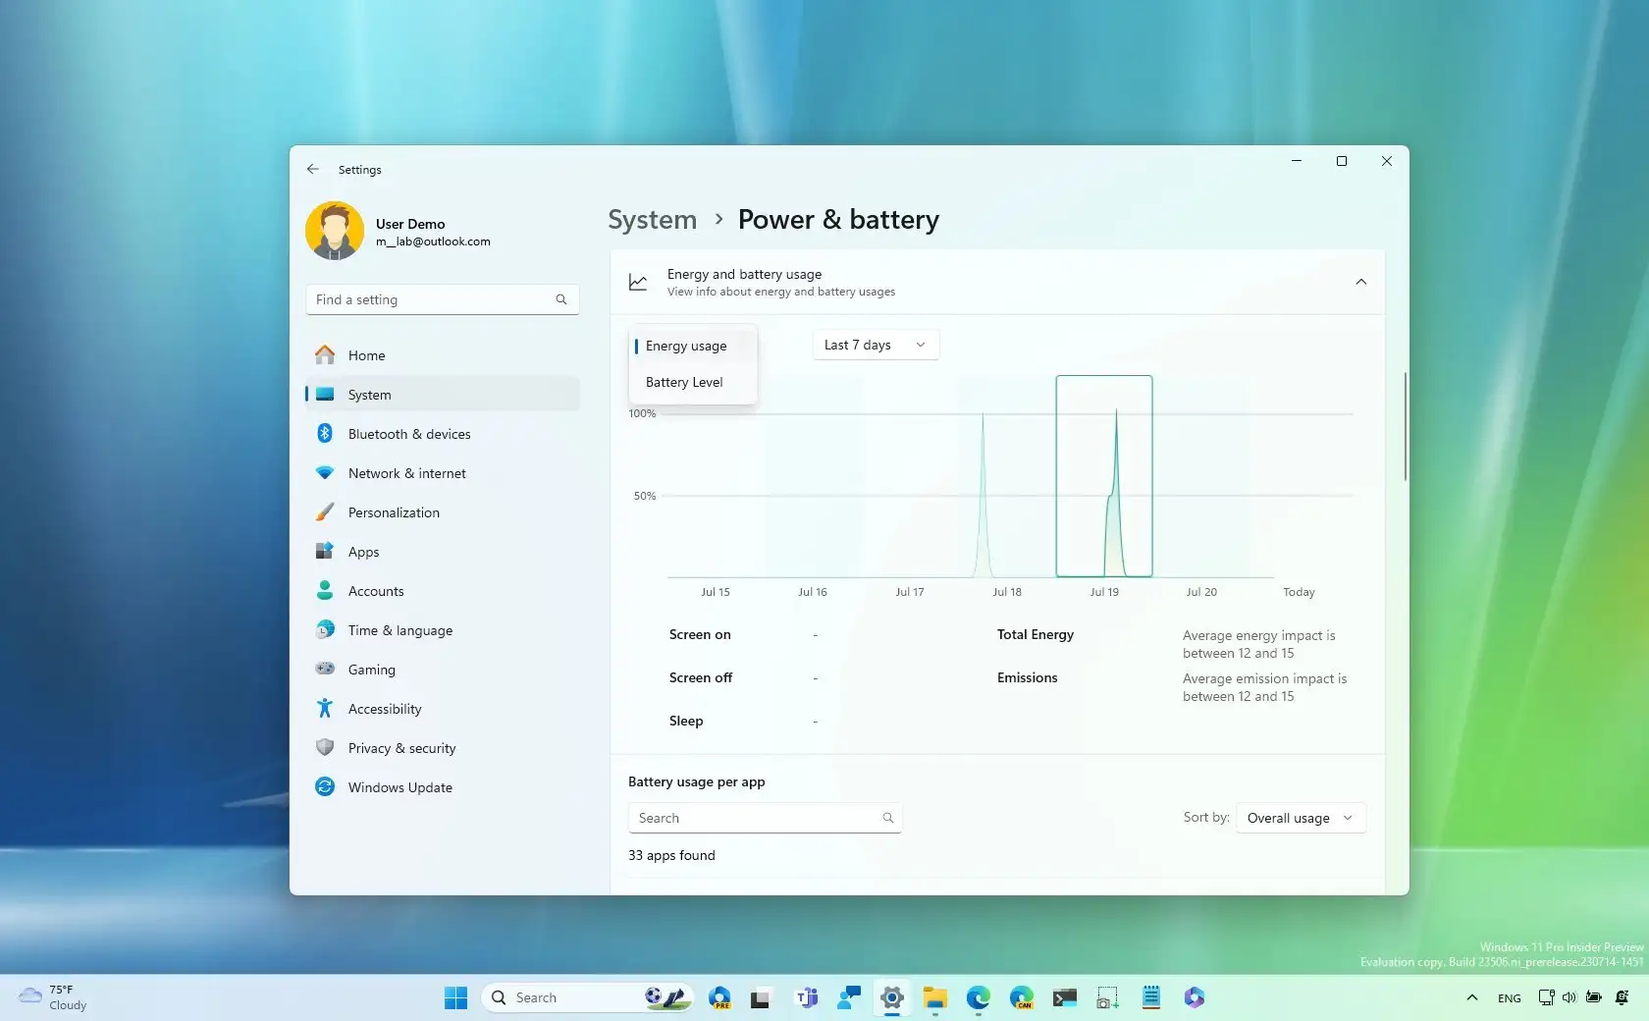Image resolution: width=1649 pixels, height=1021 pixels.
Task: Click the battery icon in the system tray
Action: 1593,997
